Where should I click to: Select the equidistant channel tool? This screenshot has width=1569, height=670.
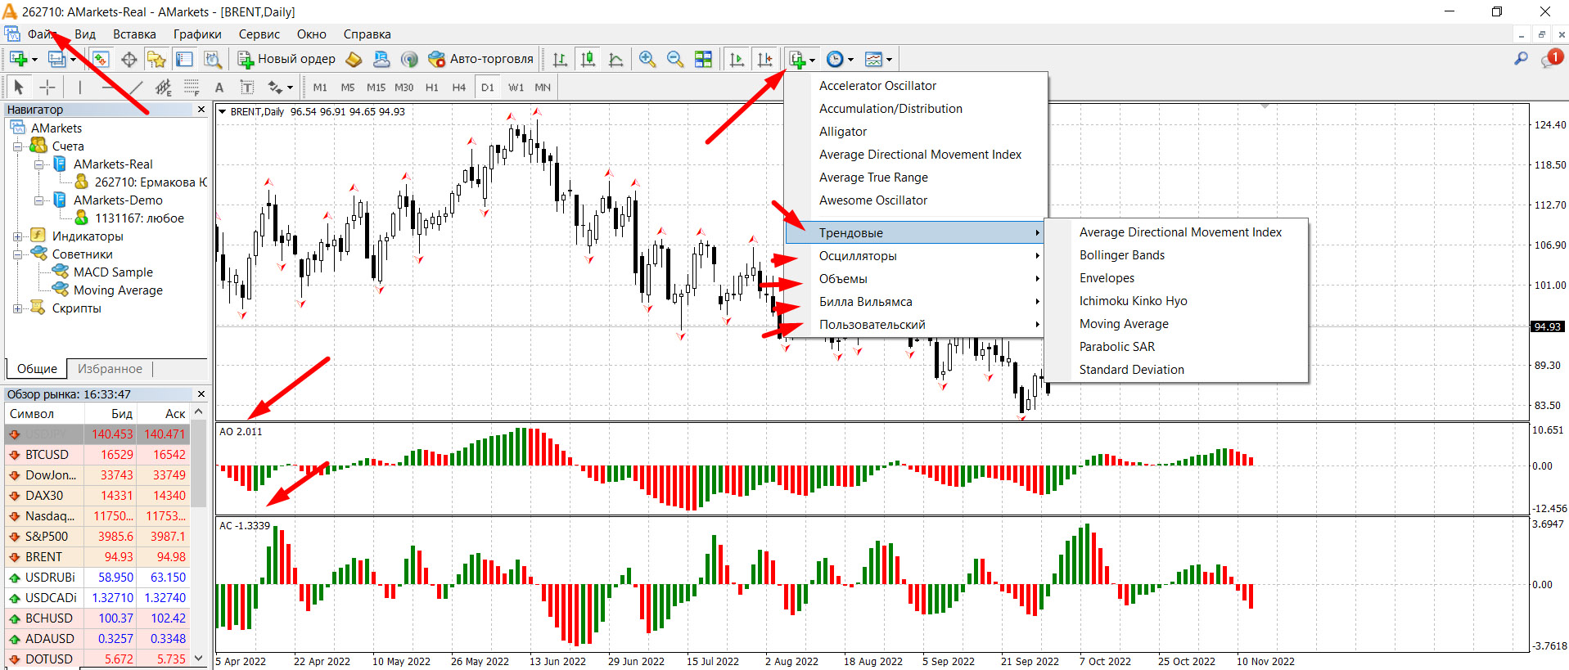point(164,87)
